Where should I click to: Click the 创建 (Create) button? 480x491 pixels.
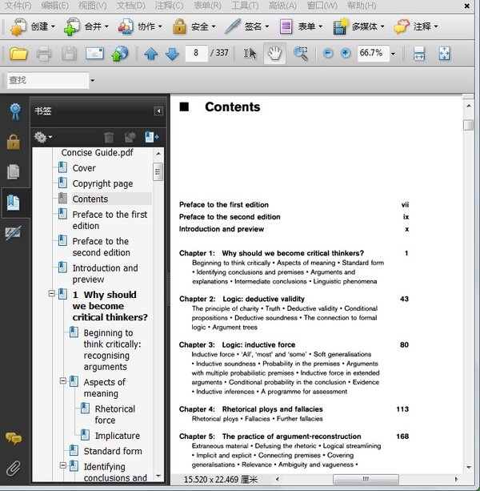point(33,26)
